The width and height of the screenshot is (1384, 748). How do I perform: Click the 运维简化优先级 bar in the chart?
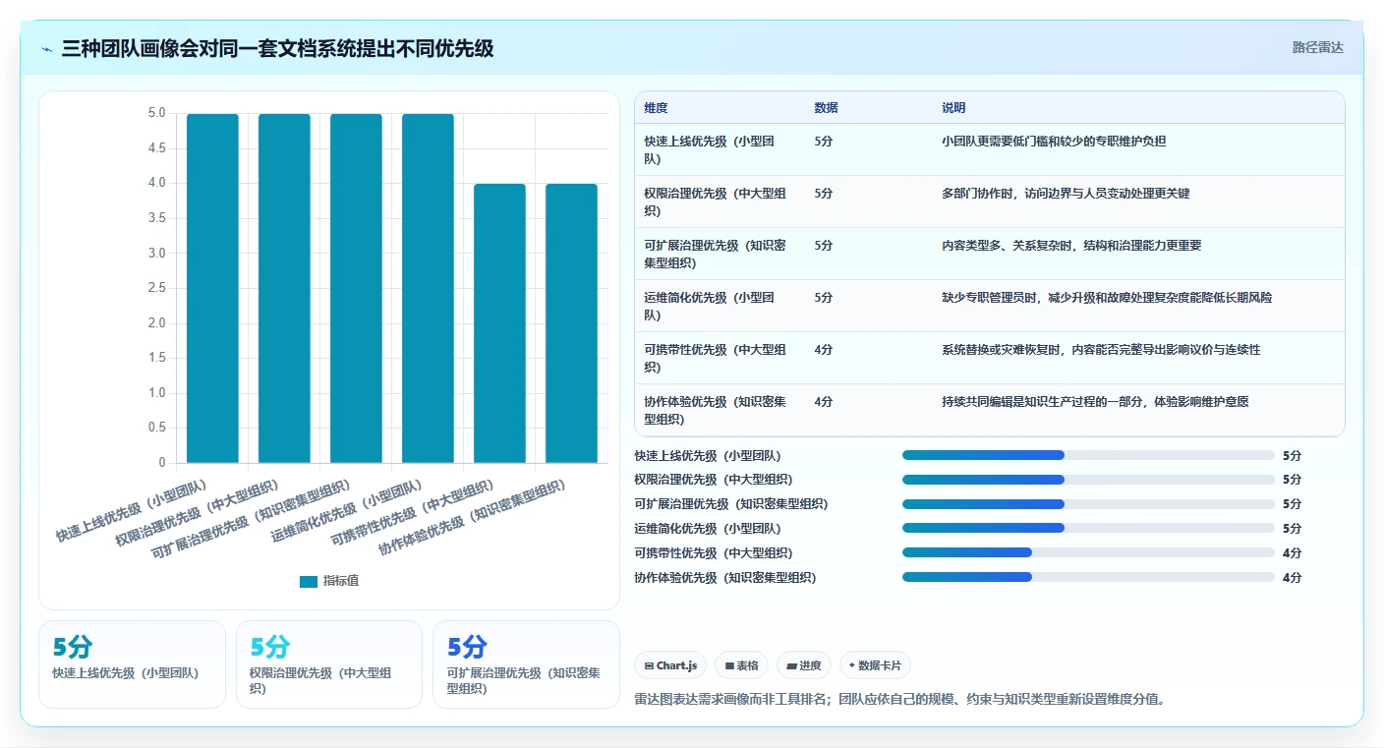428,288
